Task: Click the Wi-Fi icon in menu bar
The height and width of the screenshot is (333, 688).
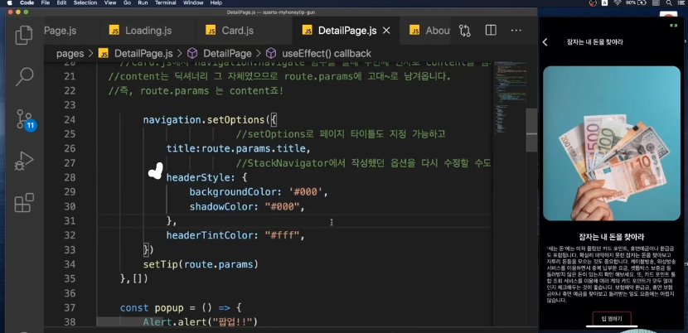Action: [618, 2]
